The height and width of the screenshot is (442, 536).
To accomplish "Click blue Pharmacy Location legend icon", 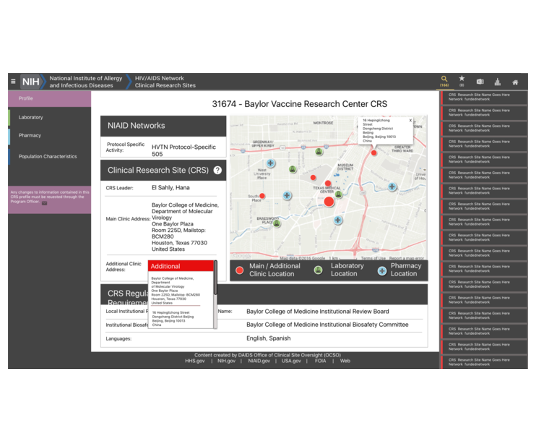I will click(382, 271).
